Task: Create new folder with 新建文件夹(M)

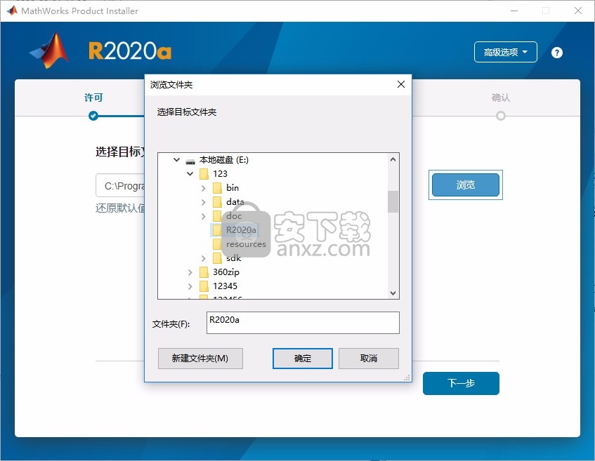Action: (200, 359)
